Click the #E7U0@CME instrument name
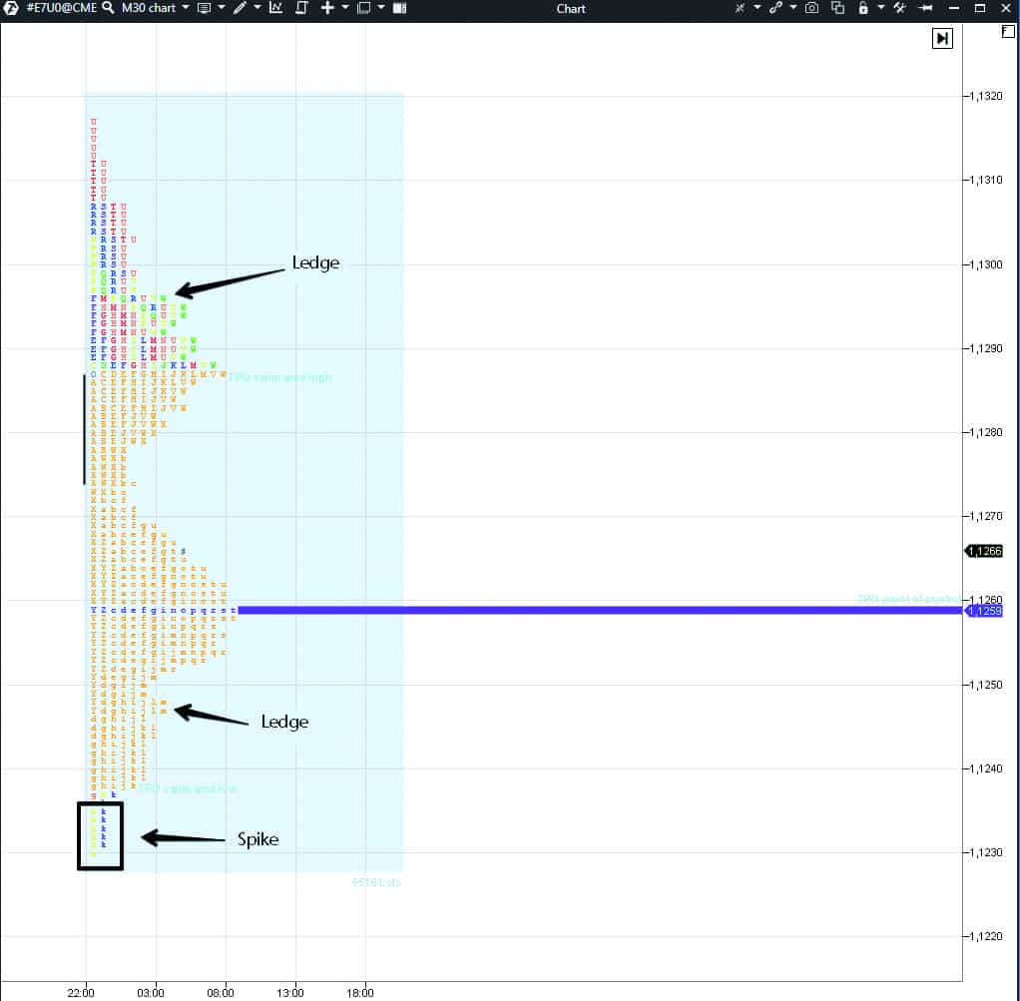This screenshot has height=1001, width=1020. pos(62,8)
